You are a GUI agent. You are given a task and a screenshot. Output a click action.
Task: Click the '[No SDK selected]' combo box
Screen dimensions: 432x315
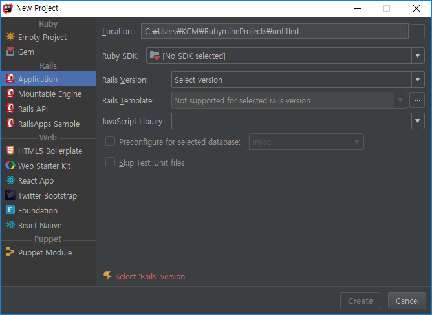pyautogui.click(x=285, y=56)
